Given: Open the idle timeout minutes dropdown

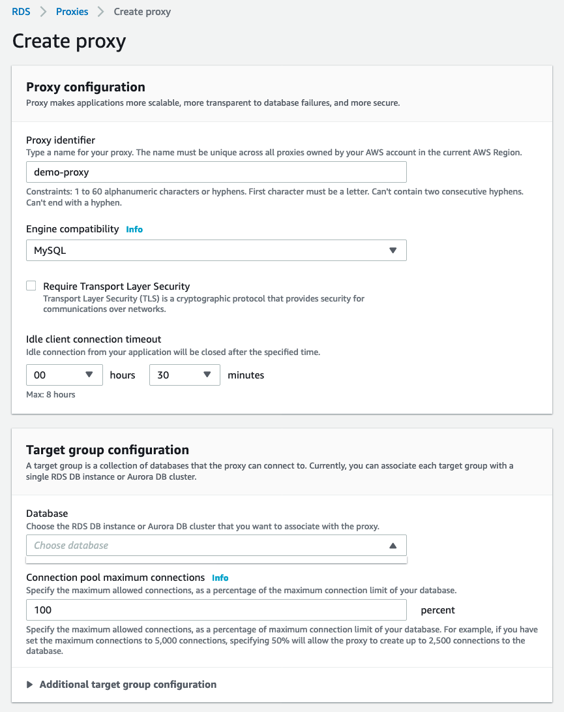Looking at the screenshot, I should coord(185,375).
